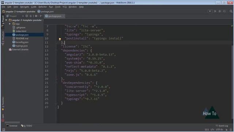This screenshot has width=234, height=132.
Task: Collapse the devDependencies block fold marker
Action: (x=56, y=83)
